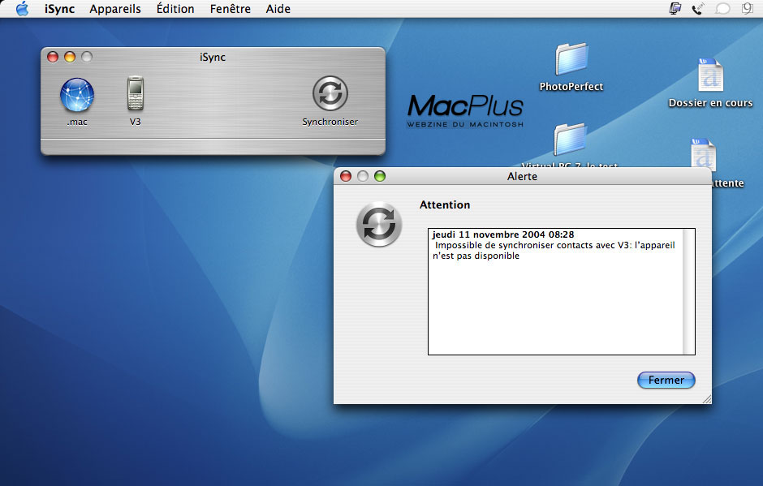
Task: Click the '.mac' label in iSync
Action: pos(77,122)
